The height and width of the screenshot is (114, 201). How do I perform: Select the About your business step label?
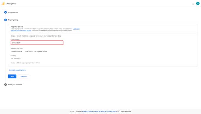[x=15, y=85]
